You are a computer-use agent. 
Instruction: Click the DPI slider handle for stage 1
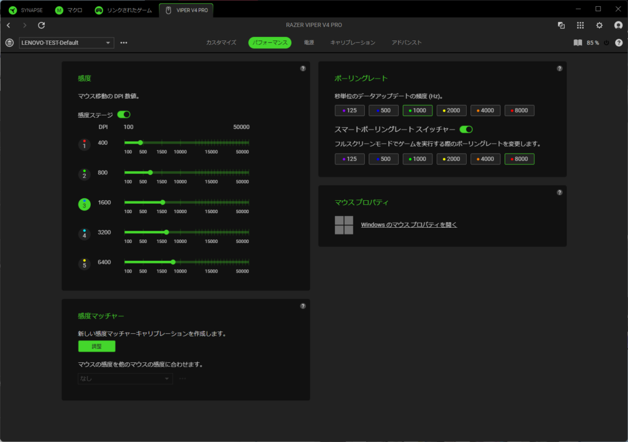pos(140,142)
